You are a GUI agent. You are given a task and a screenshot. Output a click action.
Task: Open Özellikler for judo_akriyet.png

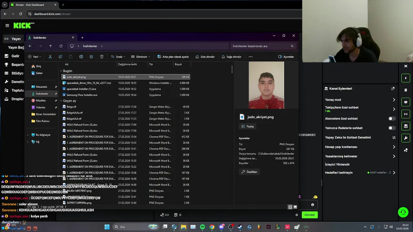click(249, 172)
